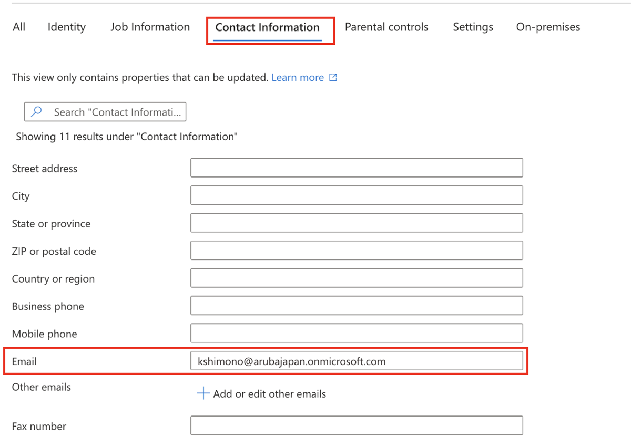This screenshot has width=631, height=447.
Task: Click the Email field with kshimono address
Action: [x=357, y=361]
